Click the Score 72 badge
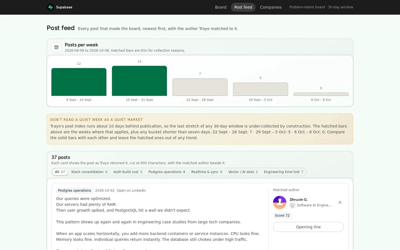 click(x=282, y=216)
